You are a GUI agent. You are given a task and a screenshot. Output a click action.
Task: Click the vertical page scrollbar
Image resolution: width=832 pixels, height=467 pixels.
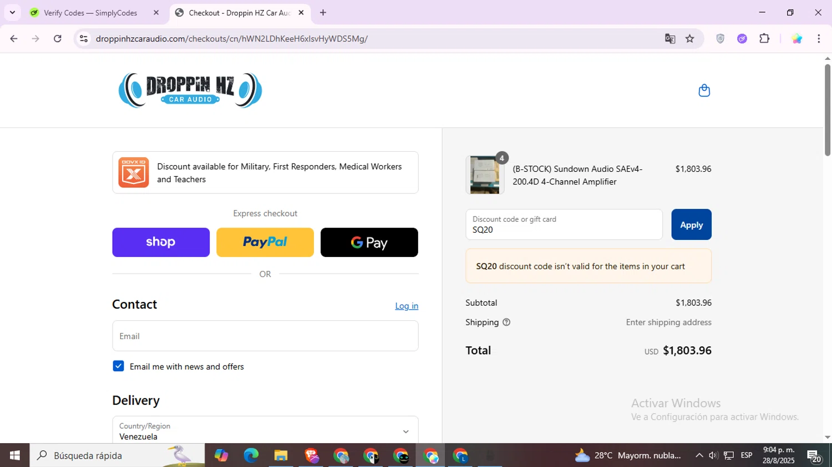pos(827,110)
